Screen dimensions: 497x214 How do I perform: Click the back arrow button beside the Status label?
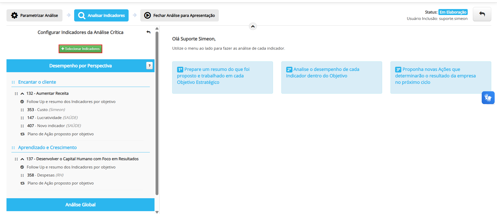click(482, 14)
